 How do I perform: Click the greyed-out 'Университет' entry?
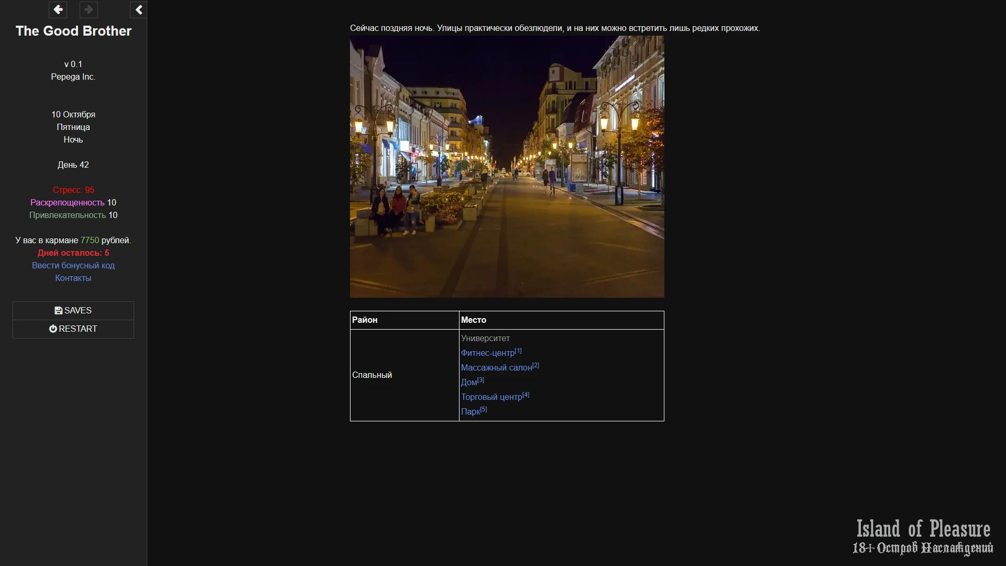485,339
